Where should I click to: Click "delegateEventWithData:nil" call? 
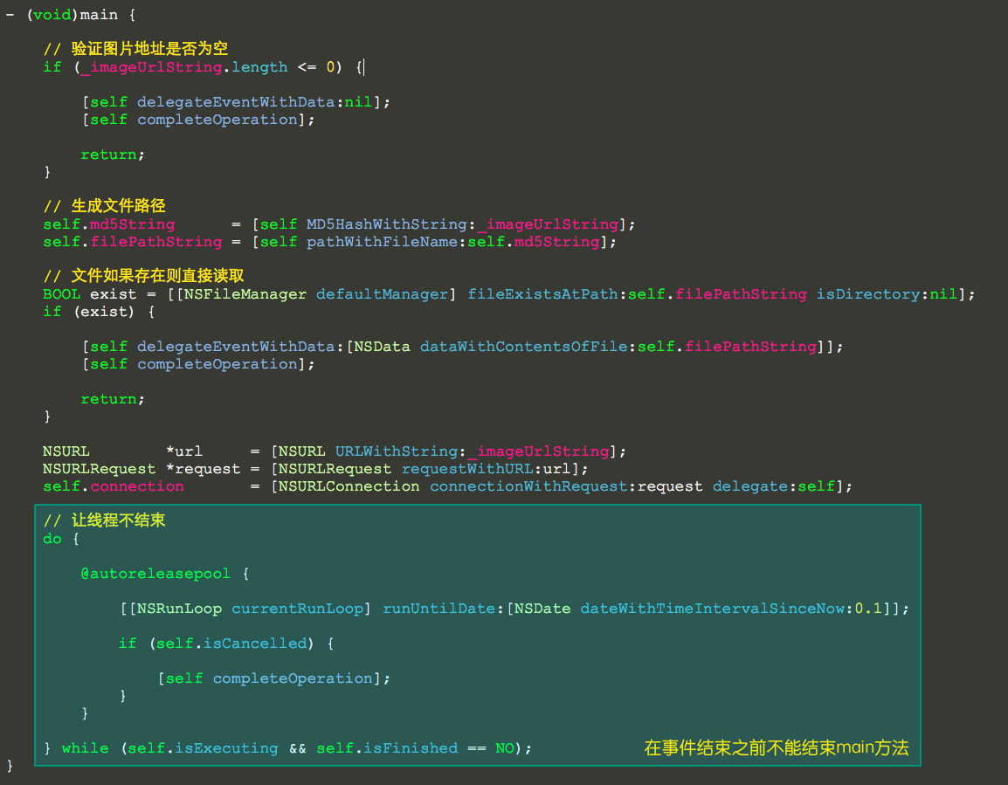click(254, 102)
